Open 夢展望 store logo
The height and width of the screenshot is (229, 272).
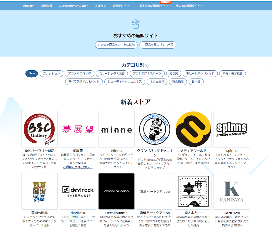pos(78,129)
